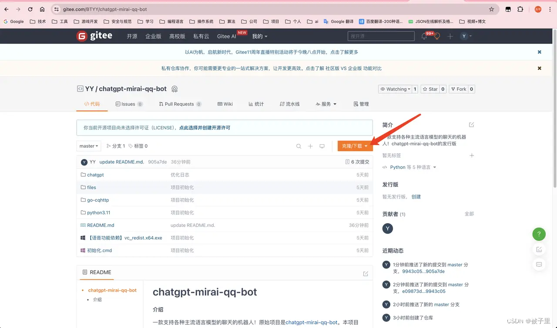
Task: Open the 初始化.cmd file
Action: coord(99,250)
